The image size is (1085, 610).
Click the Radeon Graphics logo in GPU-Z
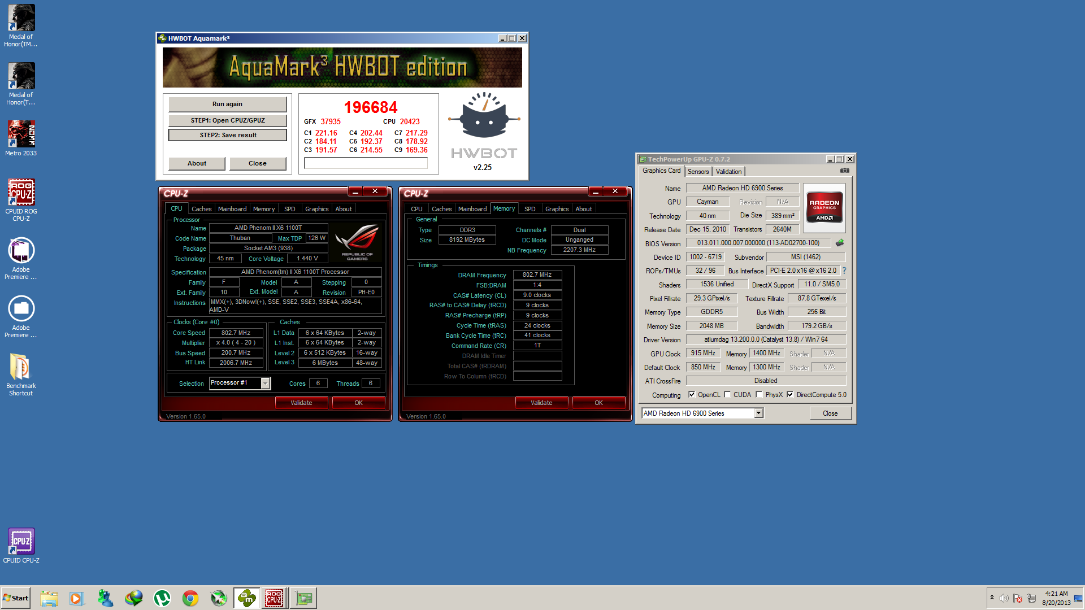tap(824, 208)
